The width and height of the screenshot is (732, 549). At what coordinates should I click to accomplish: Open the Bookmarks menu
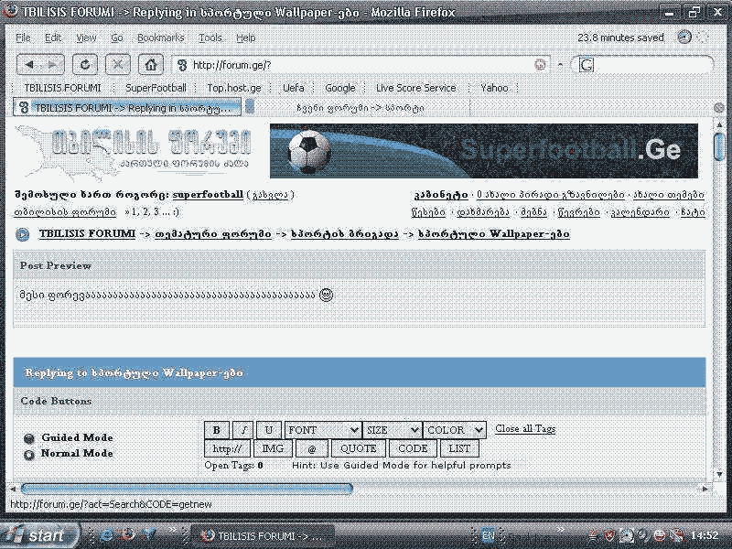click(161, 38)
